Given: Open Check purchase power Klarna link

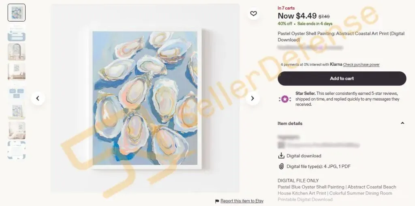Looking at the screenshot, I should coord(361,64).
